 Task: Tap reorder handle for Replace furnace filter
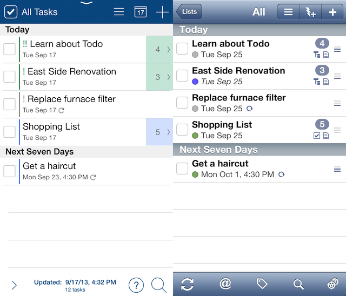(337, 103)
